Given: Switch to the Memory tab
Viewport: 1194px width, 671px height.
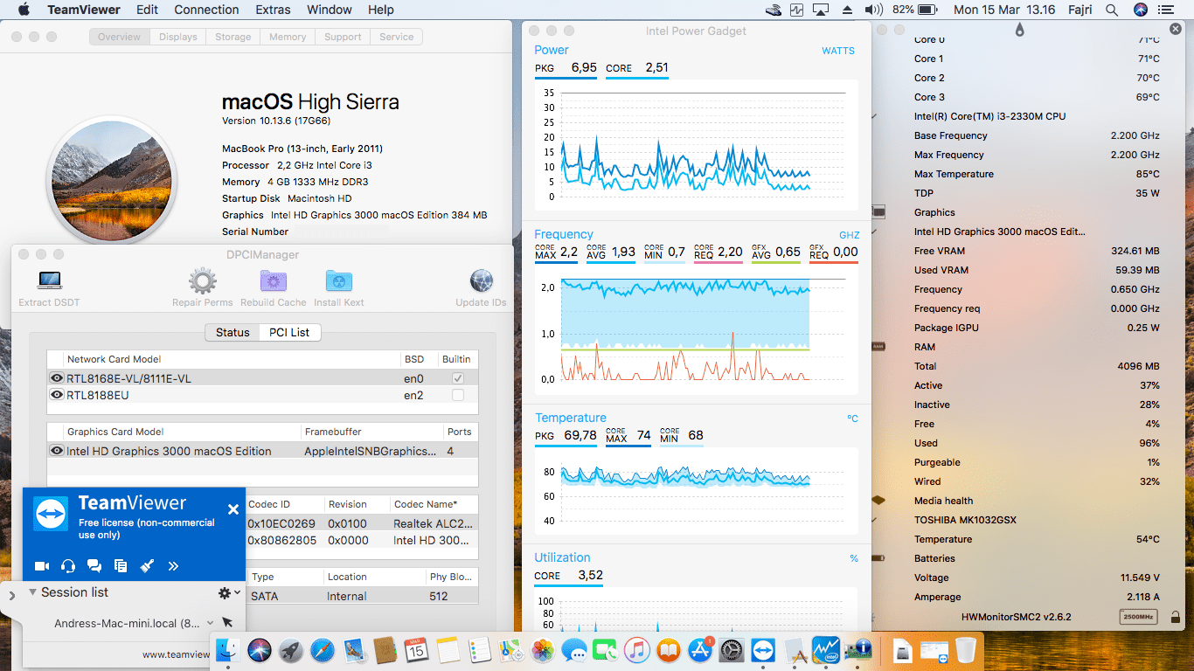Looking at the screenshot, I should click(288, 37).
